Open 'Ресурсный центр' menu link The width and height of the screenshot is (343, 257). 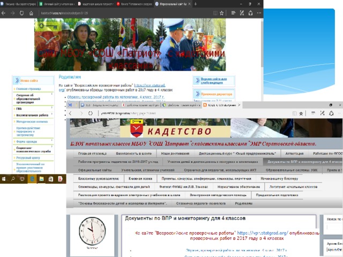[28, 158]
